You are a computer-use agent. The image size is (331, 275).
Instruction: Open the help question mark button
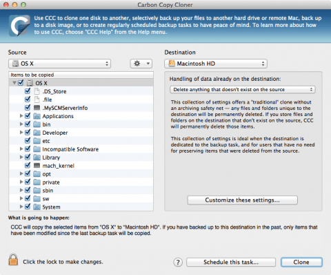click(x=178, y=262)
